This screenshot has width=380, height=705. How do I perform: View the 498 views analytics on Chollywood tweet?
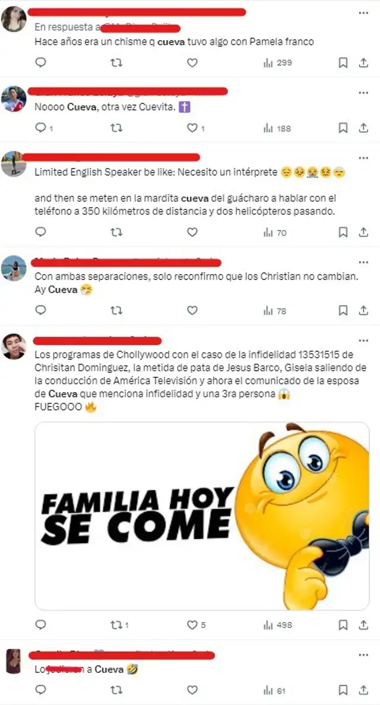[277, 624]
